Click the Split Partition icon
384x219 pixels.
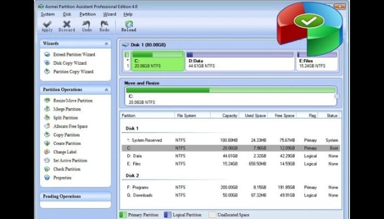point(47,118)
